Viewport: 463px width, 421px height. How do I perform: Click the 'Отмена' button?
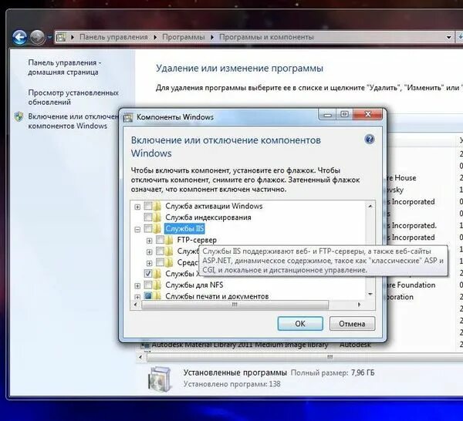[352, 324]
